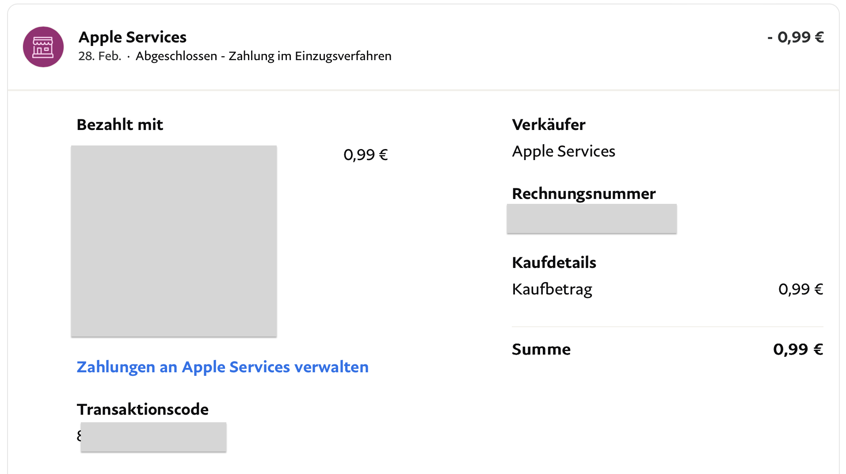Select the Apple Services seller name under Verkäufer
Viewport: 846px width, 474px height.
coord(563,151)
